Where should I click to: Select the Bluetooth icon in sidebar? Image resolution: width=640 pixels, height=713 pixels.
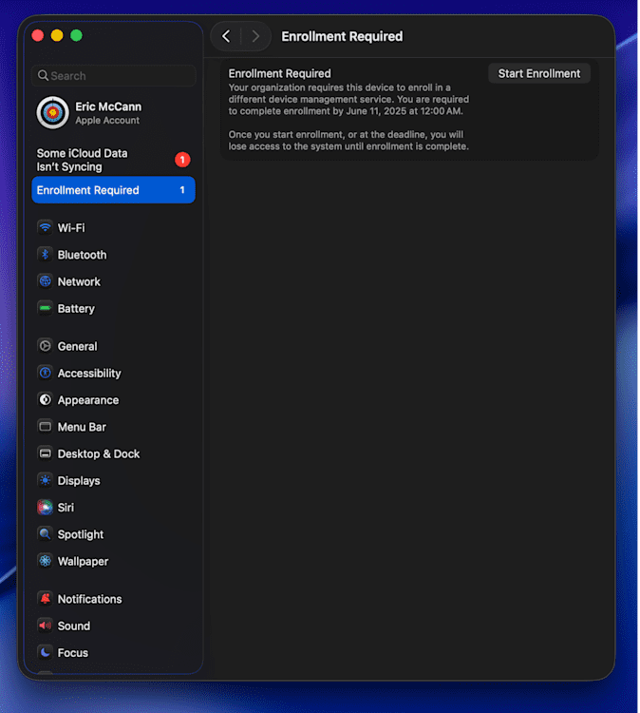[45, 254]
